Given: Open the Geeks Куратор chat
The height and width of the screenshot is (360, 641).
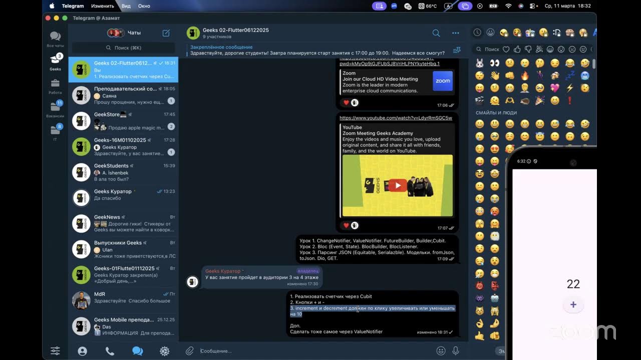Looking at the screenshot, I should click(123, 197).
